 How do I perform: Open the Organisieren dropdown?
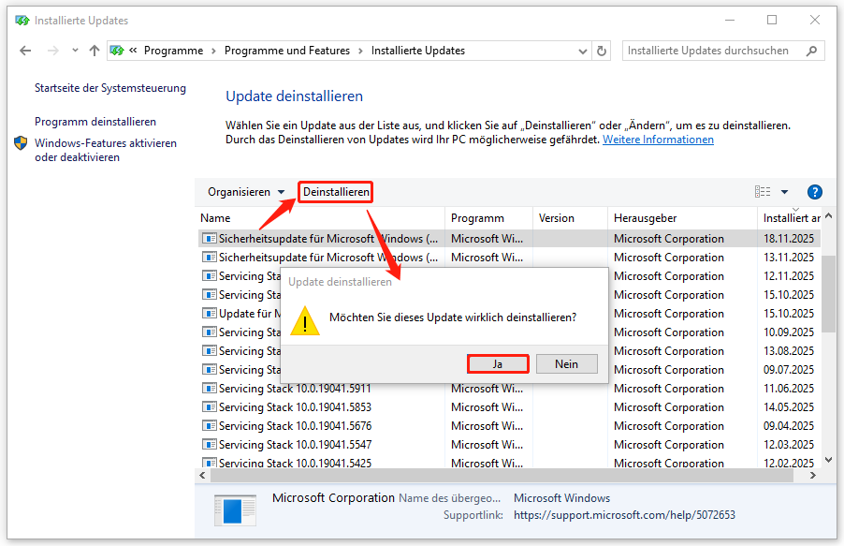[245, 191]
